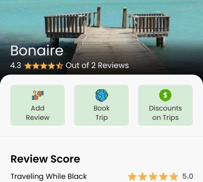Select the middle star of Traveling While Black
This screenshot has width=203, height=182.
coord(153,176)
